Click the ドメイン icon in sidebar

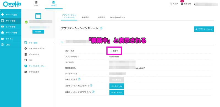2,39
